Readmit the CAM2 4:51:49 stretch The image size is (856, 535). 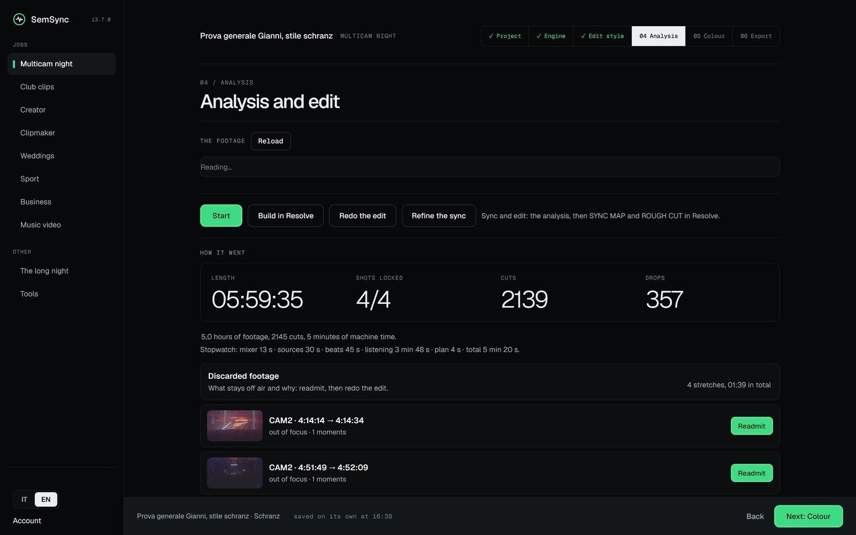click(752, 473)
